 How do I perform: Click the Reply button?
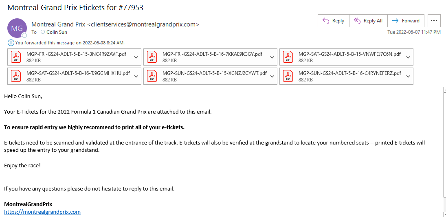333,21
